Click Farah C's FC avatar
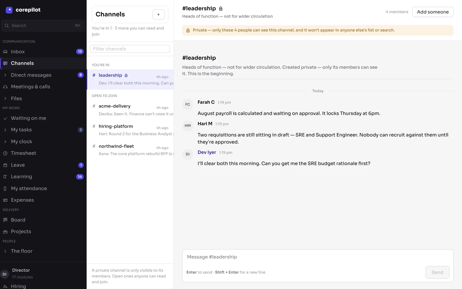This screenshot has height=289, width=462. point(188,104)
